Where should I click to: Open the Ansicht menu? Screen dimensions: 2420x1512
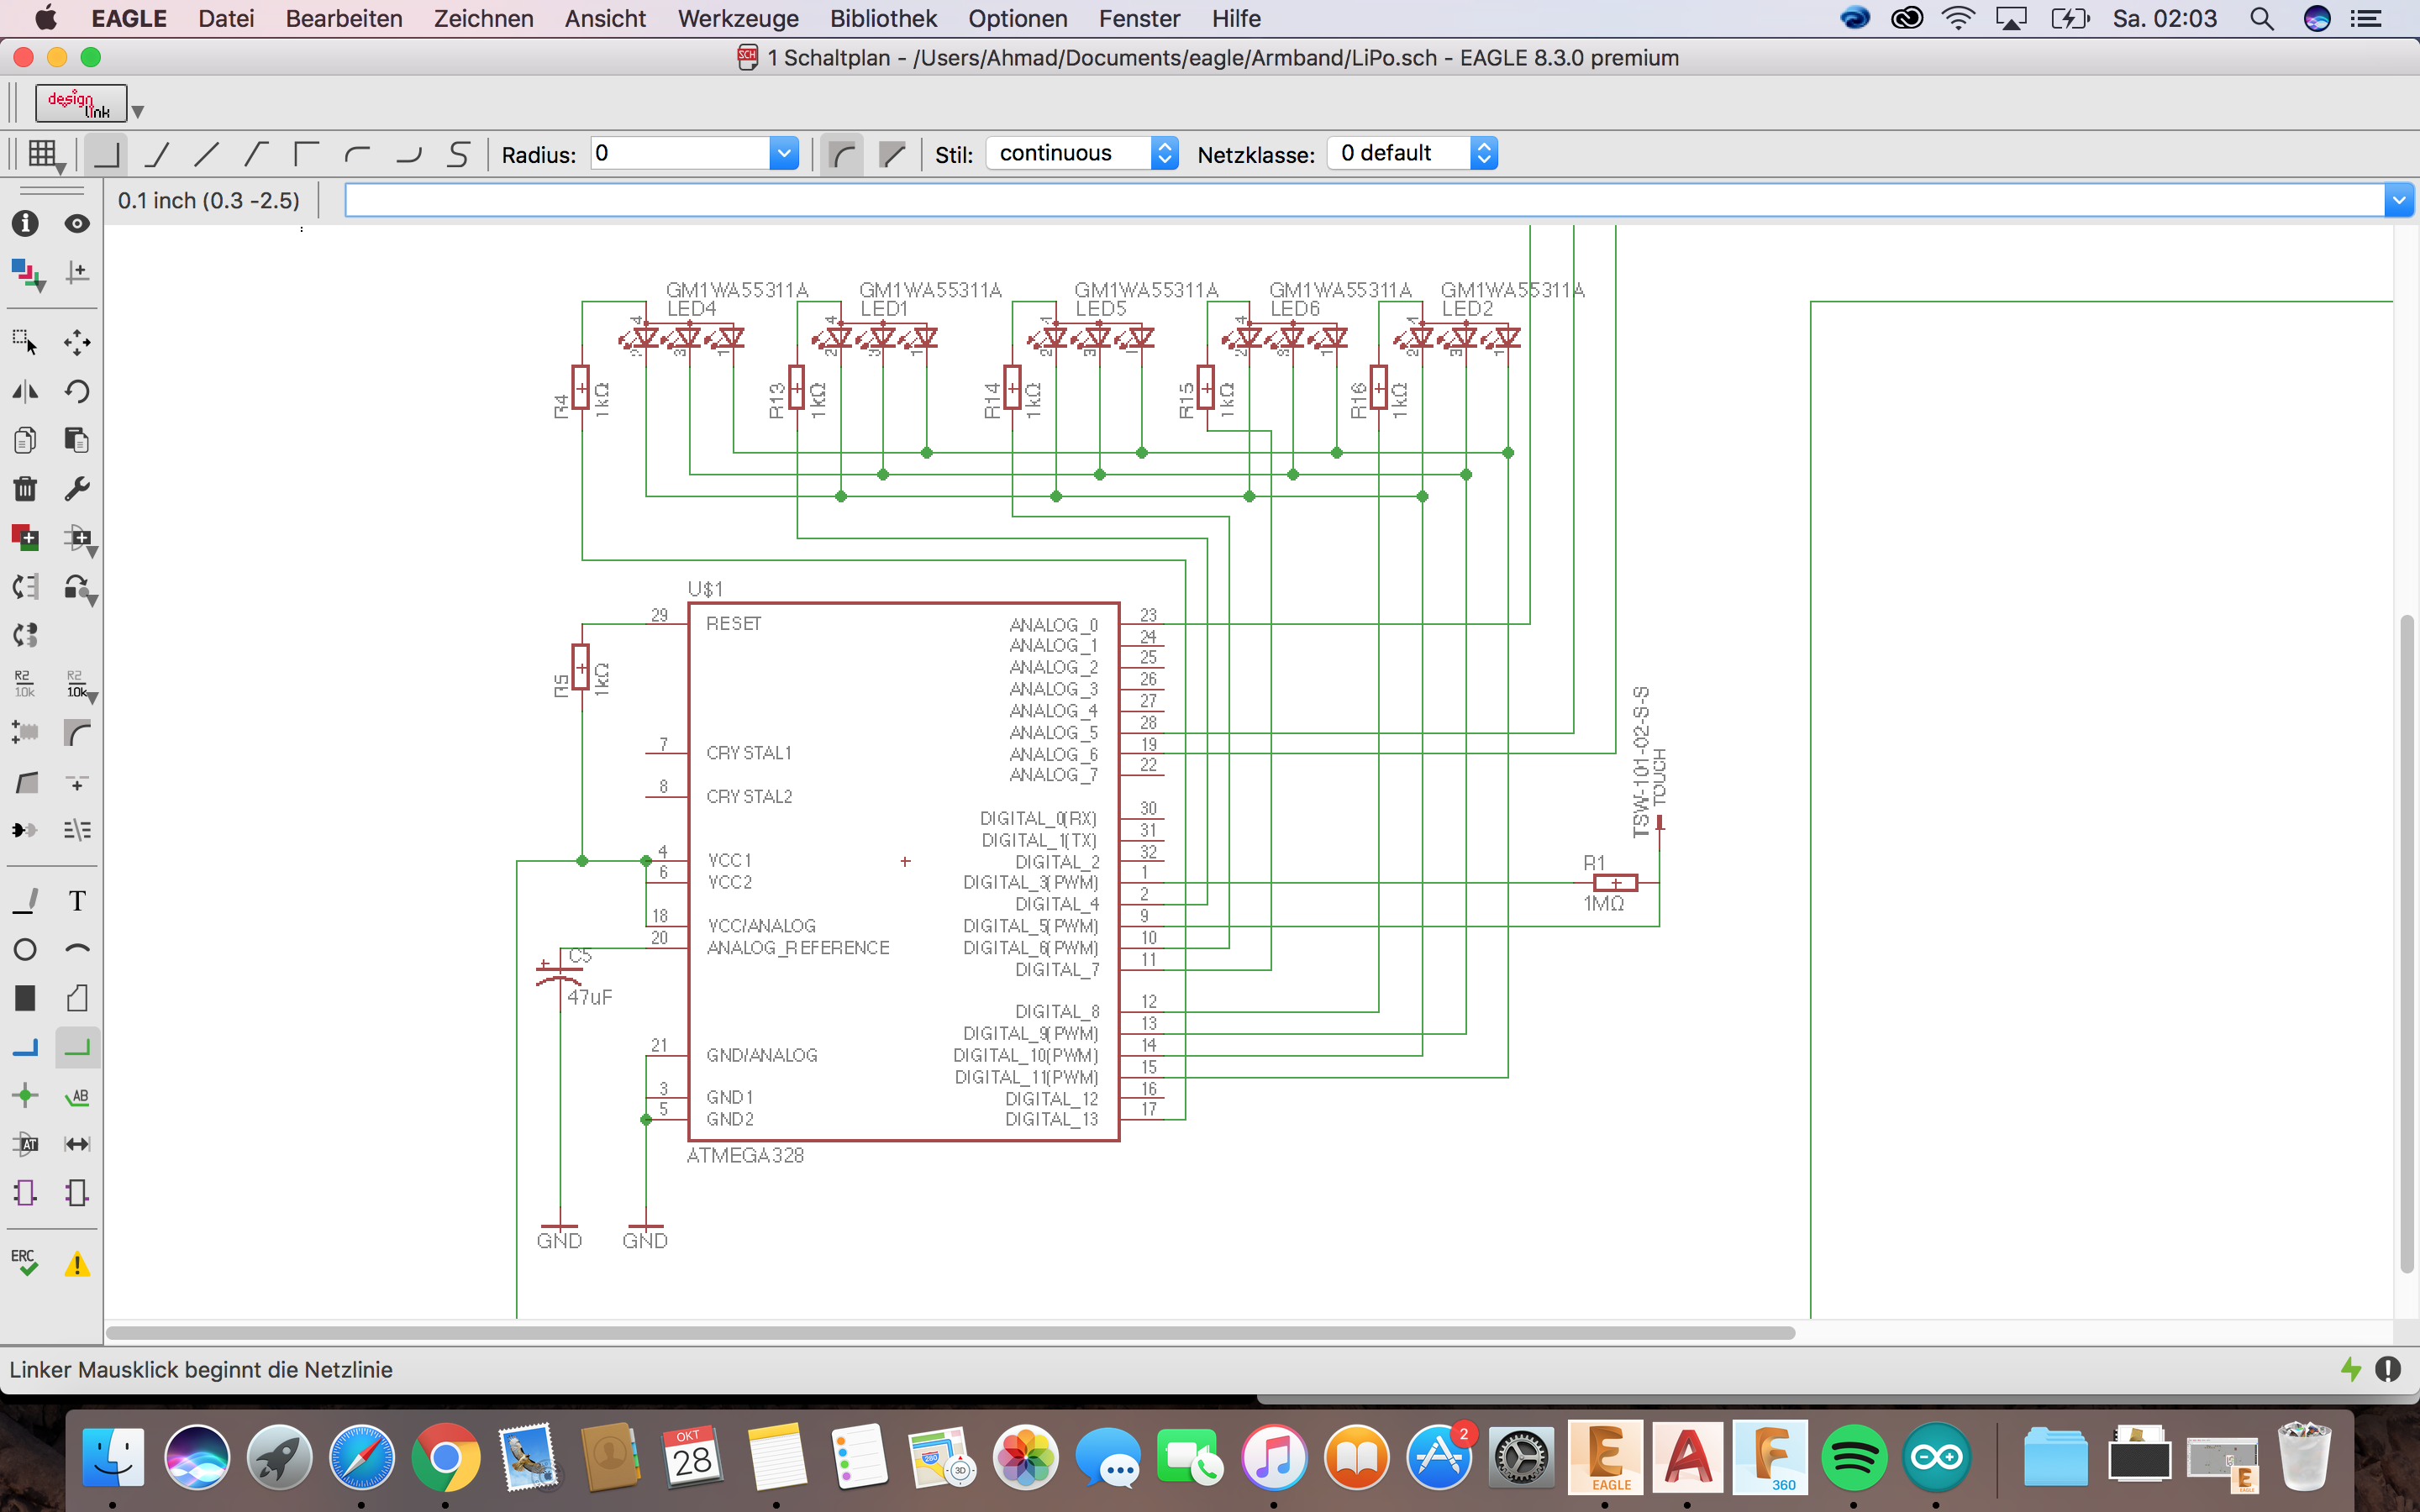point(605,18)
